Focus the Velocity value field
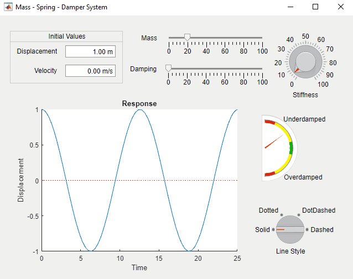Viewport: 353px width, 279px height. (x=90, y=71)
